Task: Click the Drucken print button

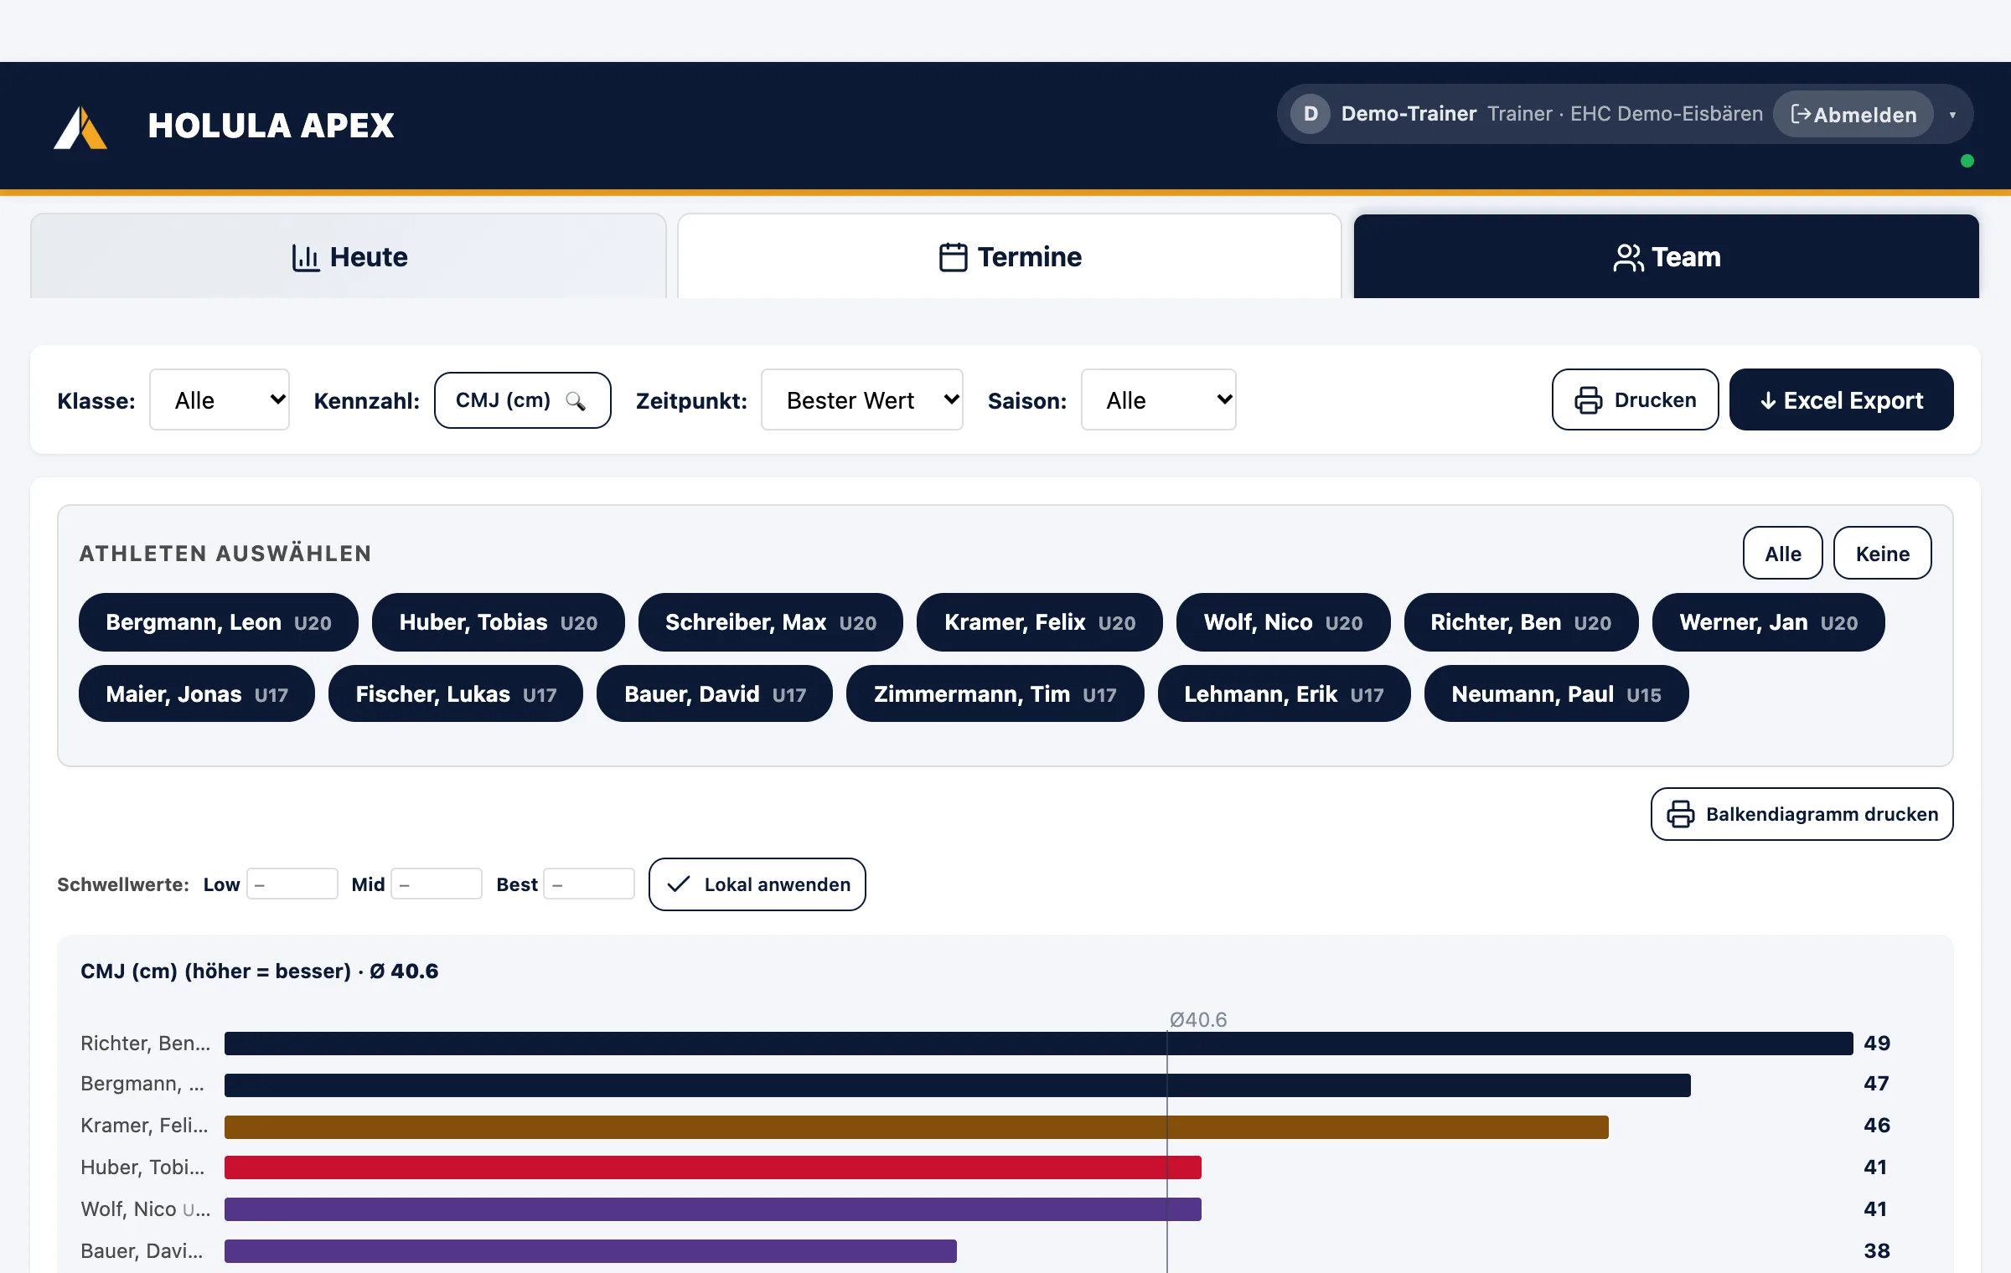Action: (x=1635, y=400)
